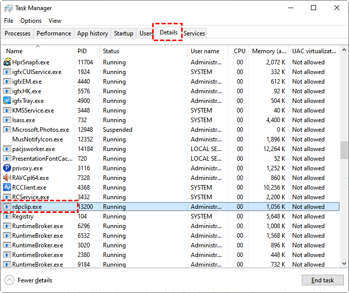The width and height of the screenshot is (349, 293).
Task: Click the icon beside igfxCUIService.exe
Action: (7, 72)
